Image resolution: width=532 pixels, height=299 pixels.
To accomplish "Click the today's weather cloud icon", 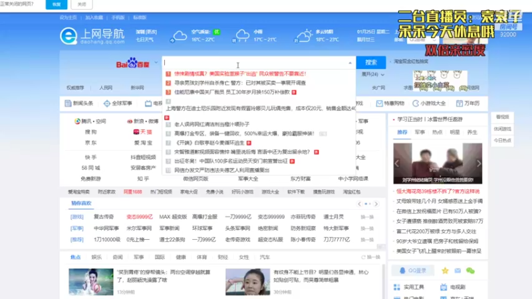I will tap(179, 36).
